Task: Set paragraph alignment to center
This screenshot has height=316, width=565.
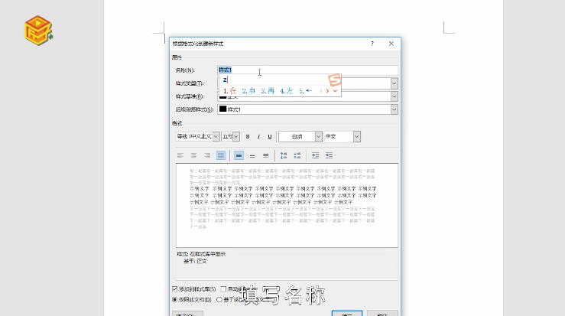Action: click(193, 155)
